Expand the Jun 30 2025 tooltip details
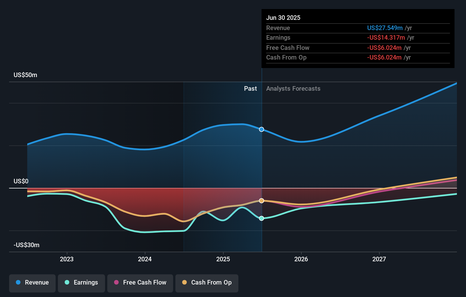 (283, 18)
